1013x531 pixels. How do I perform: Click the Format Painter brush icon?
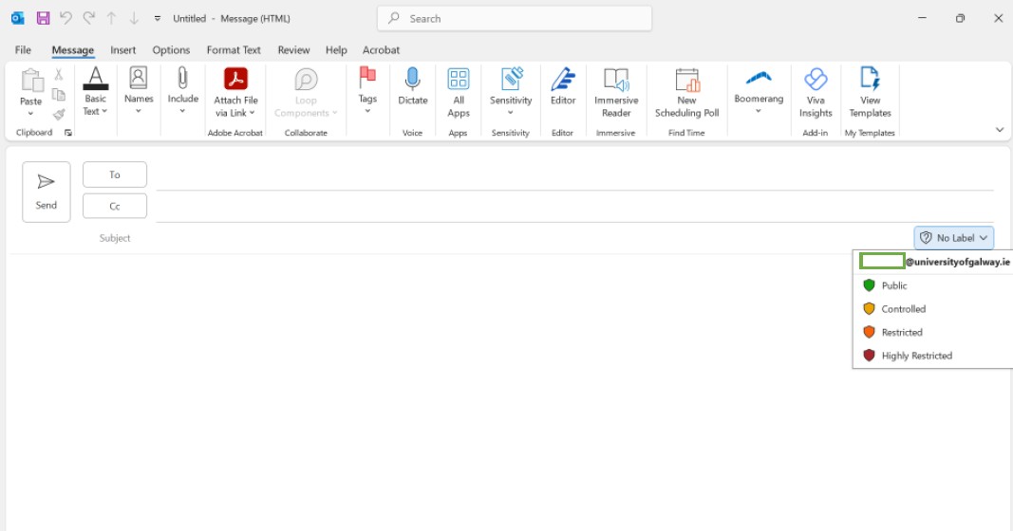[59, 115]
